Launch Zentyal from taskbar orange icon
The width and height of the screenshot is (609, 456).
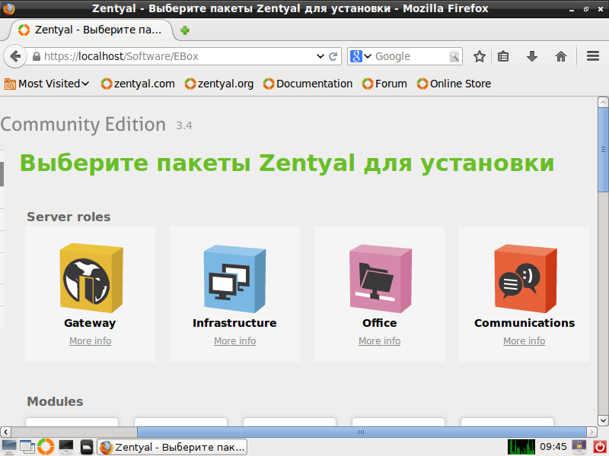point(46,447)
